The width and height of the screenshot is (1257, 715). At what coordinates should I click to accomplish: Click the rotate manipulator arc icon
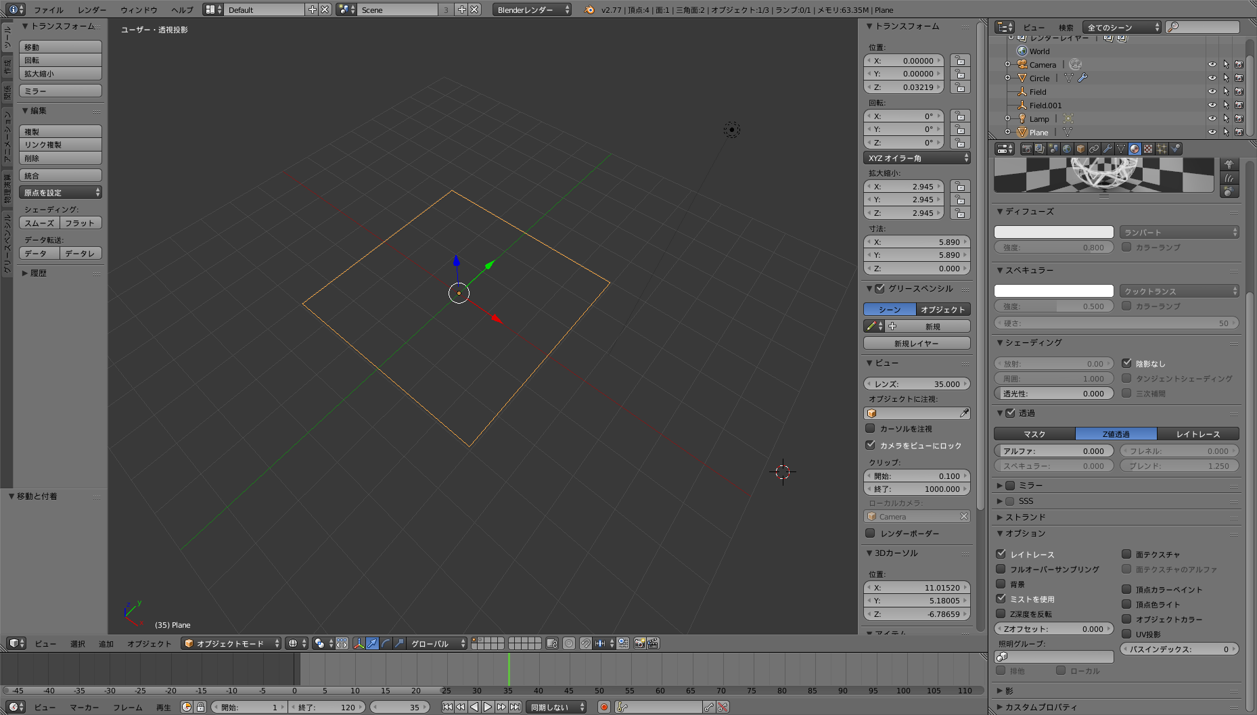coord(386,643)
